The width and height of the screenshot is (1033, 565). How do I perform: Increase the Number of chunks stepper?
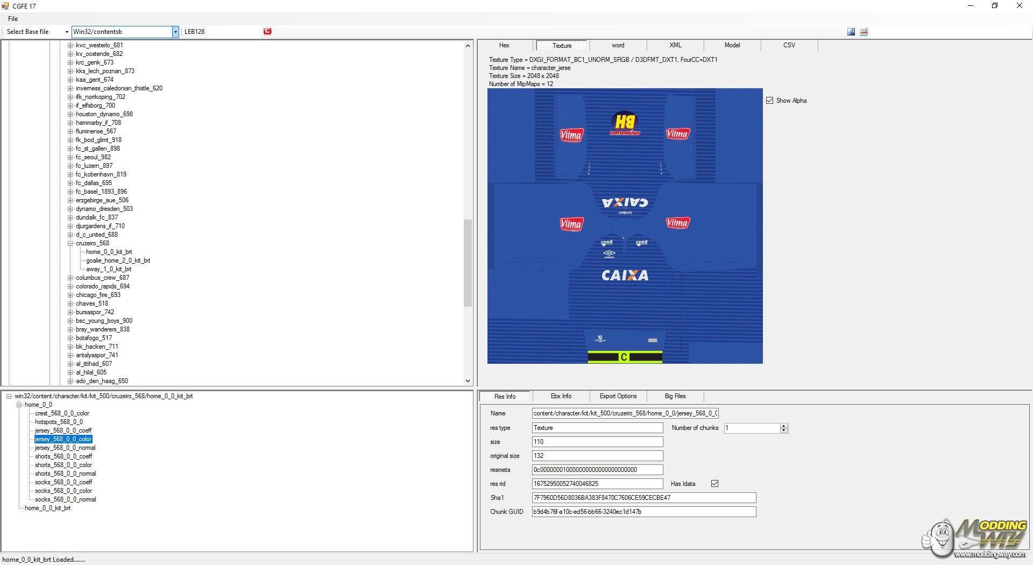784,426
